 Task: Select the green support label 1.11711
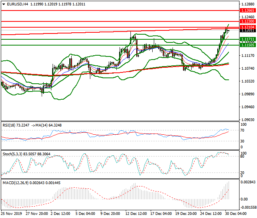coord(248,39)
